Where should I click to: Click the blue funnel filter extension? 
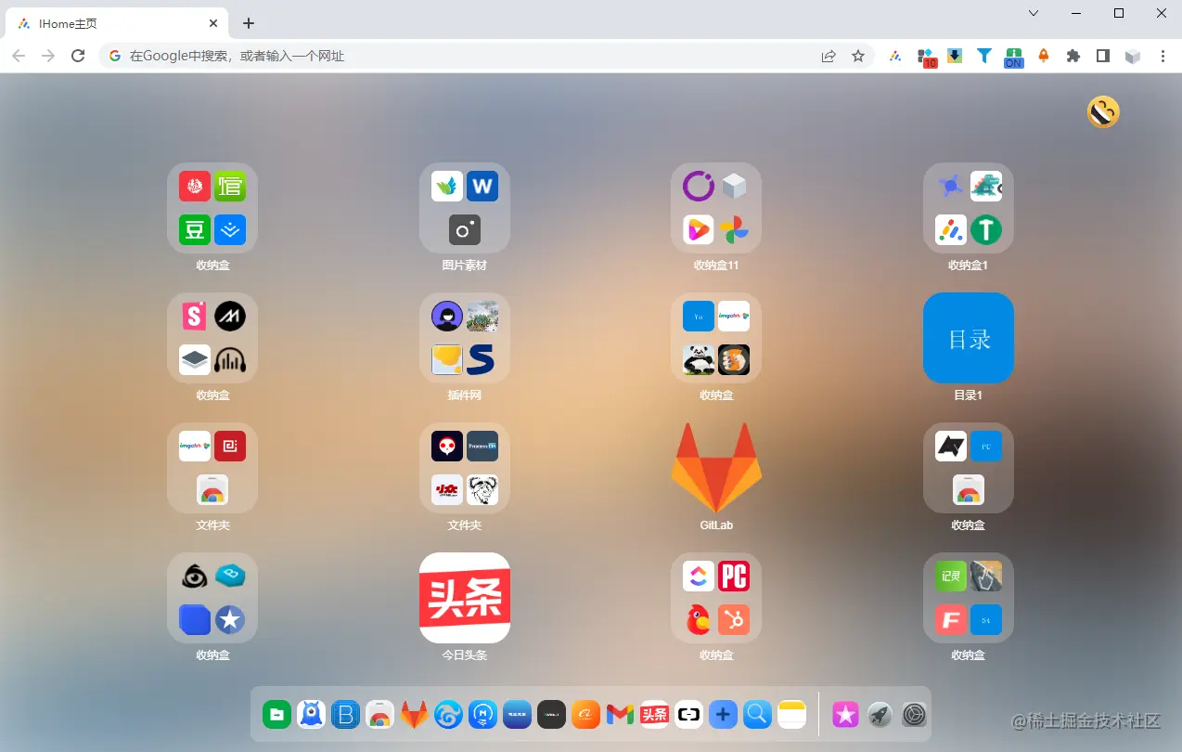click(984, 56)
